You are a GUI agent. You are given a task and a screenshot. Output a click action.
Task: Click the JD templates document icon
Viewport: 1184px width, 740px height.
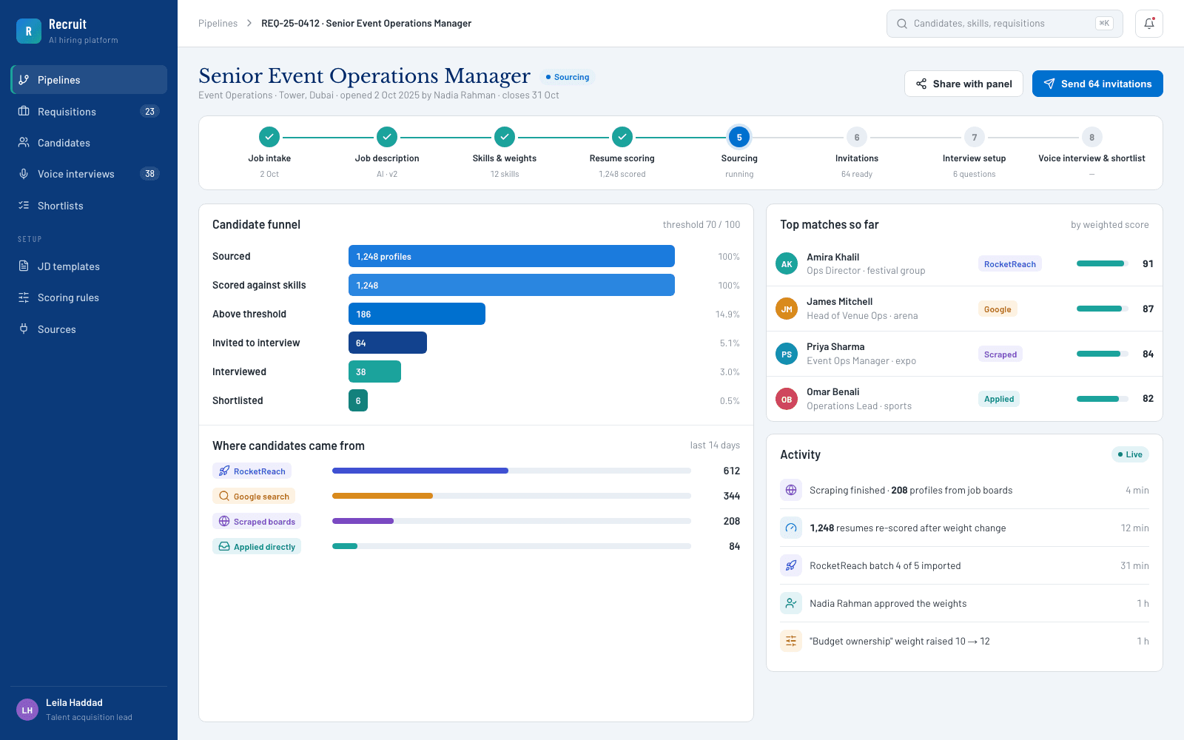tap(24, 266)
